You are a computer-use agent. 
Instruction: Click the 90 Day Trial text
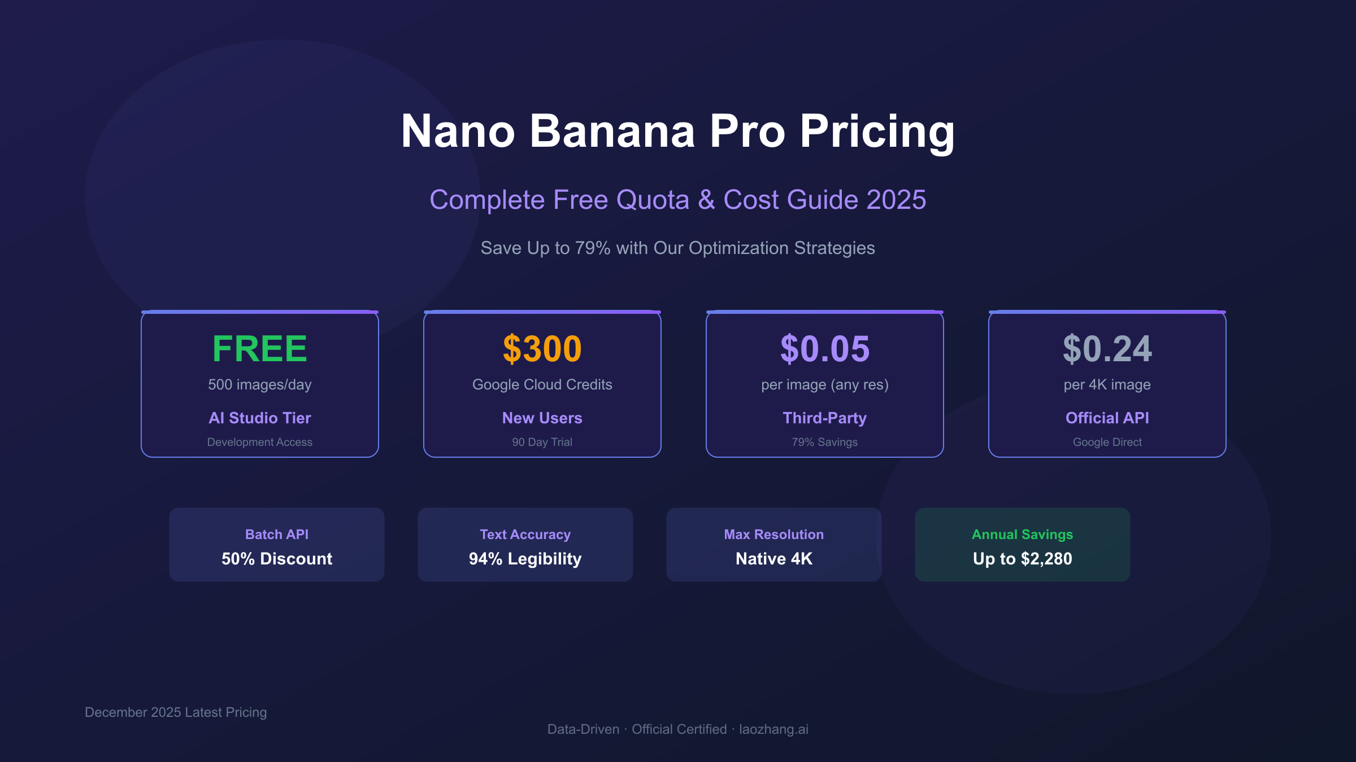coord(542,442)
